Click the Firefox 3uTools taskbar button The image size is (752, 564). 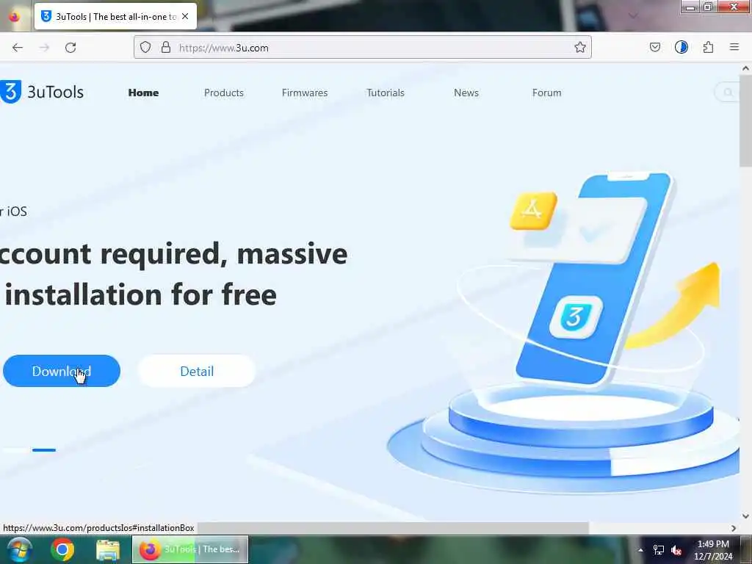190,549
